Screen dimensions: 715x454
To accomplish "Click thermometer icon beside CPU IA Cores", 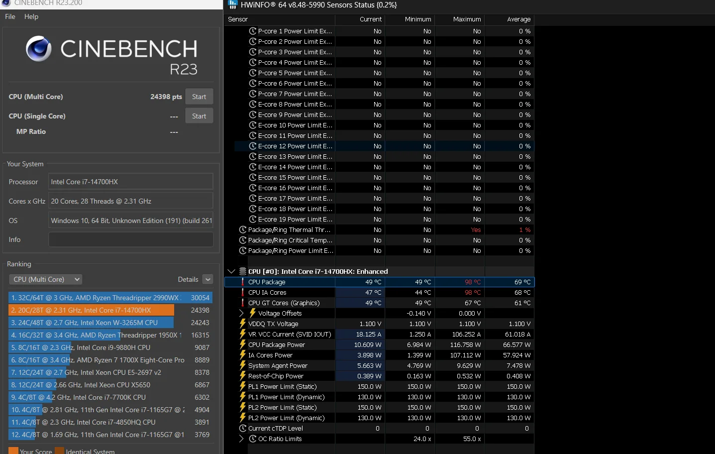I will pos(243,292).
